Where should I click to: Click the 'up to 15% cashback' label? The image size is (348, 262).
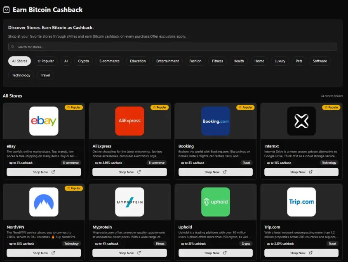click(279, 162)
